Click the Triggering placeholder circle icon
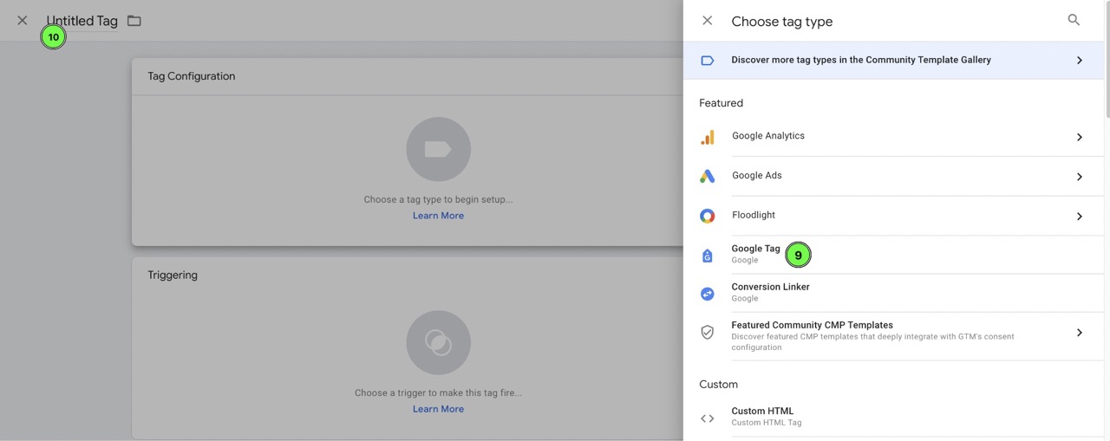 (438, 343)
